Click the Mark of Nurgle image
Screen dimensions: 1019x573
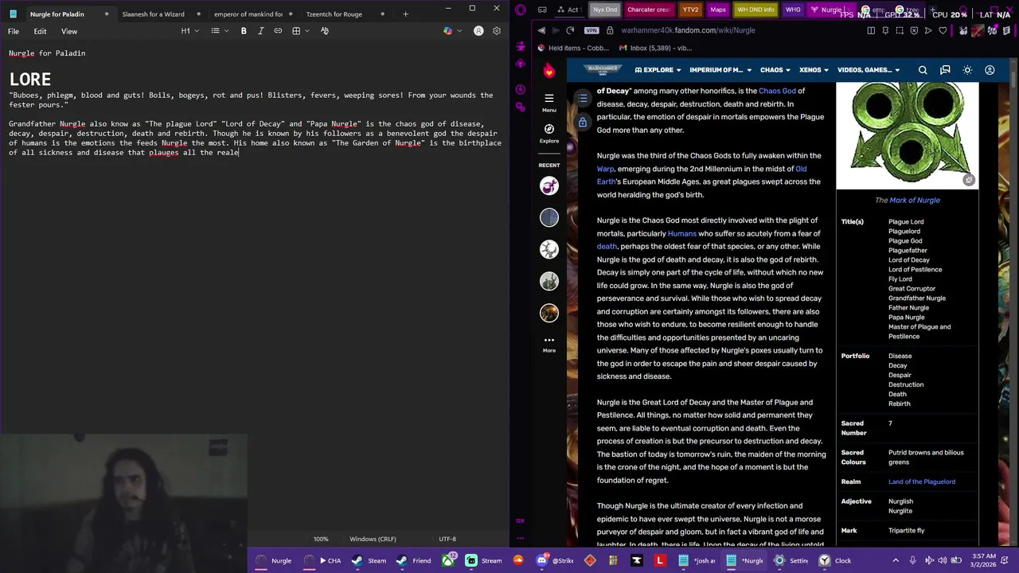click(x=908, y=135)
